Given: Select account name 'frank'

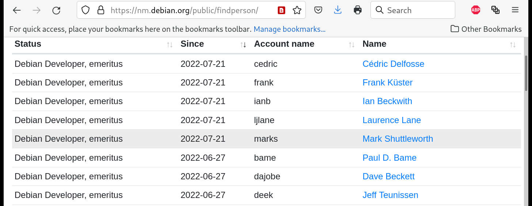Looking at the screenshot, I should click(264, 83).
